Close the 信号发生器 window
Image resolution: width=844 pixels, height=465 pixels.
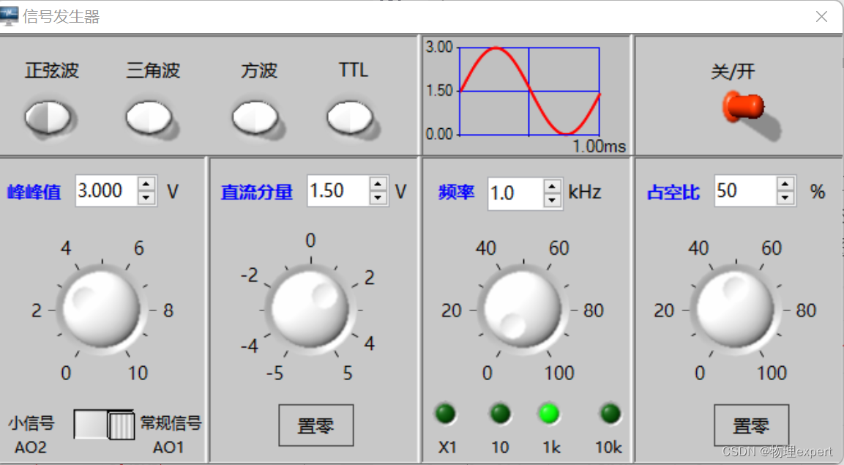click(821, 17)
